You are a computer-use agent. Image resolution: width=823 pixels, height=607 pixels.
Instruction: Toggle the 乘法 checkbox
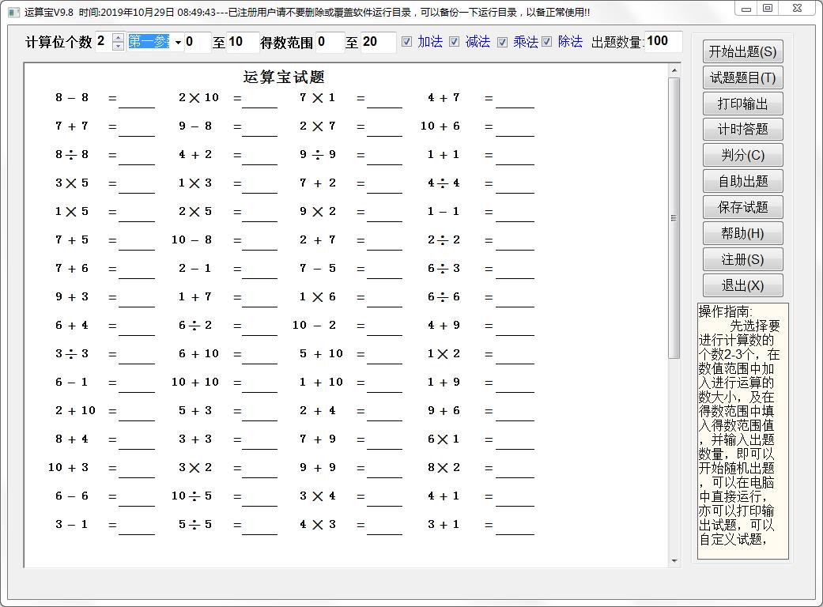502,42
